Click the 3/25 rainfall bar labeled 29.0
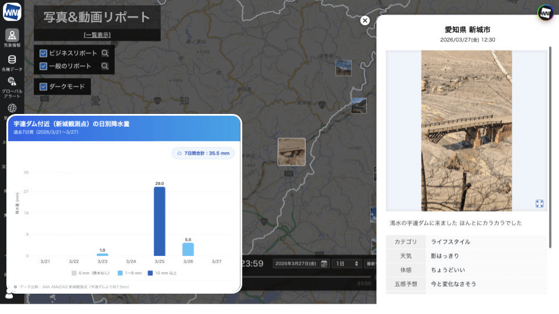 160,221
